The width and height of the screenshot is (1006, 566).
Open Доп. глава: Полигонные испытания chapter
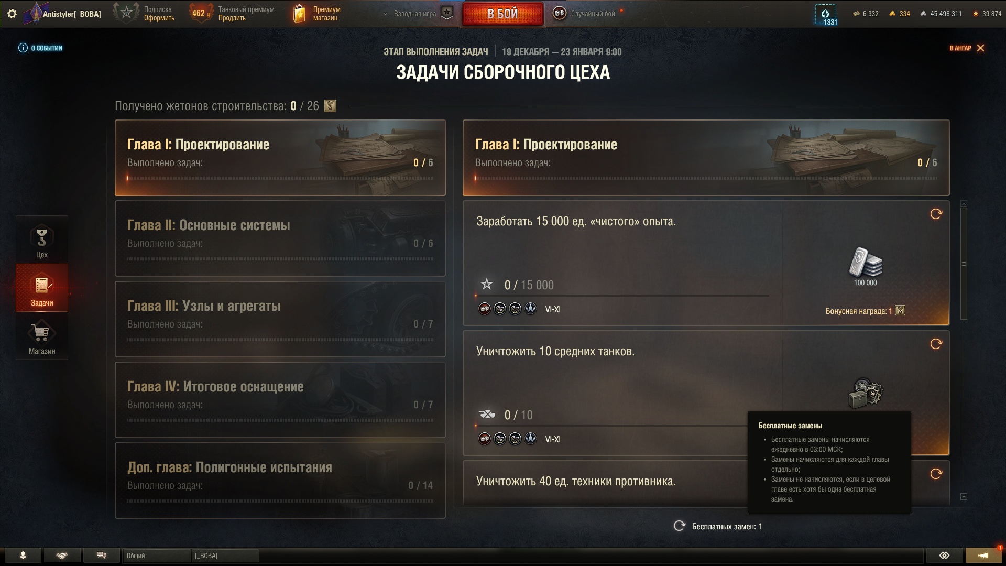pyautogui.click(x=280, y=481)
